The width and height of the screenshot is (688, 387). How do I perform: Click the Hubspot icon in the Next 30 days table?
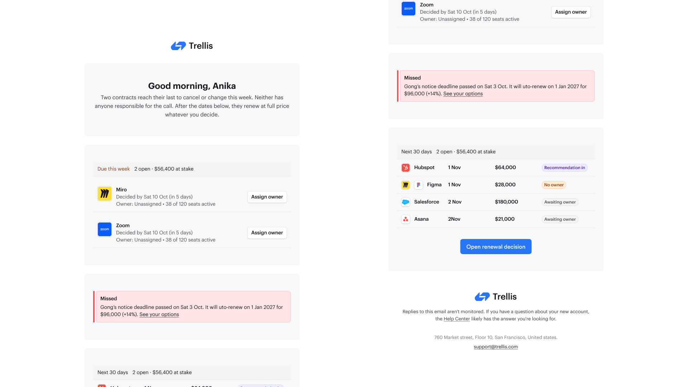[406, 168]
